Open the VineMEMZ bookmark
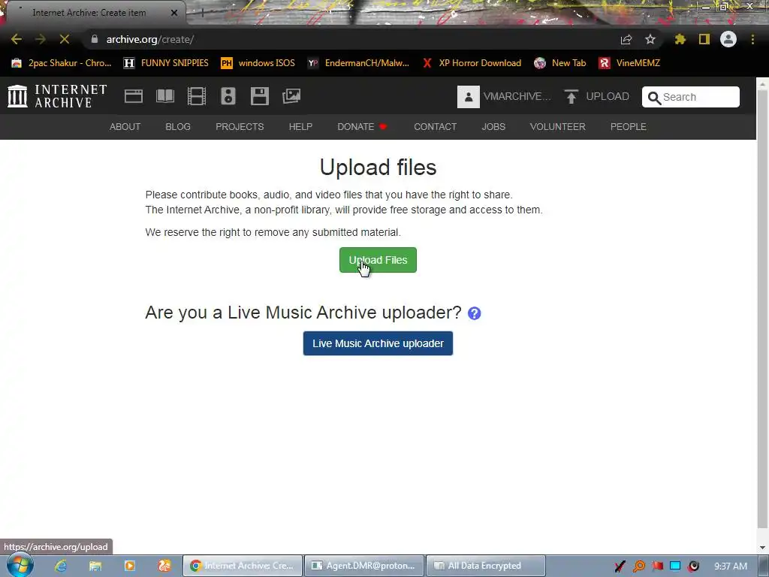Viewport: 769px width, 577px height. click(x=630, y=63)
